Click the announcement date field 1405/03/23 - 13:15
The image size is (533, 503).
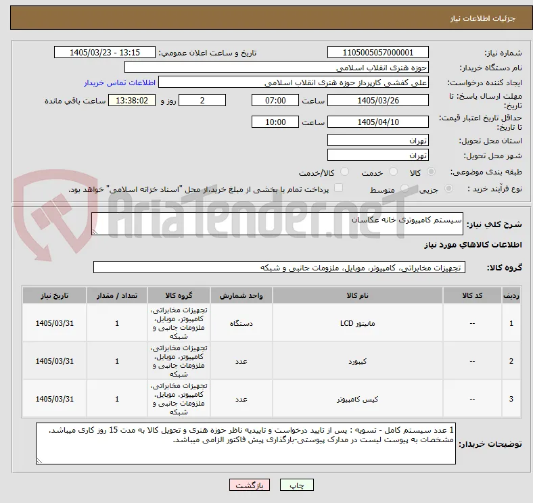[x=105, y=52]
